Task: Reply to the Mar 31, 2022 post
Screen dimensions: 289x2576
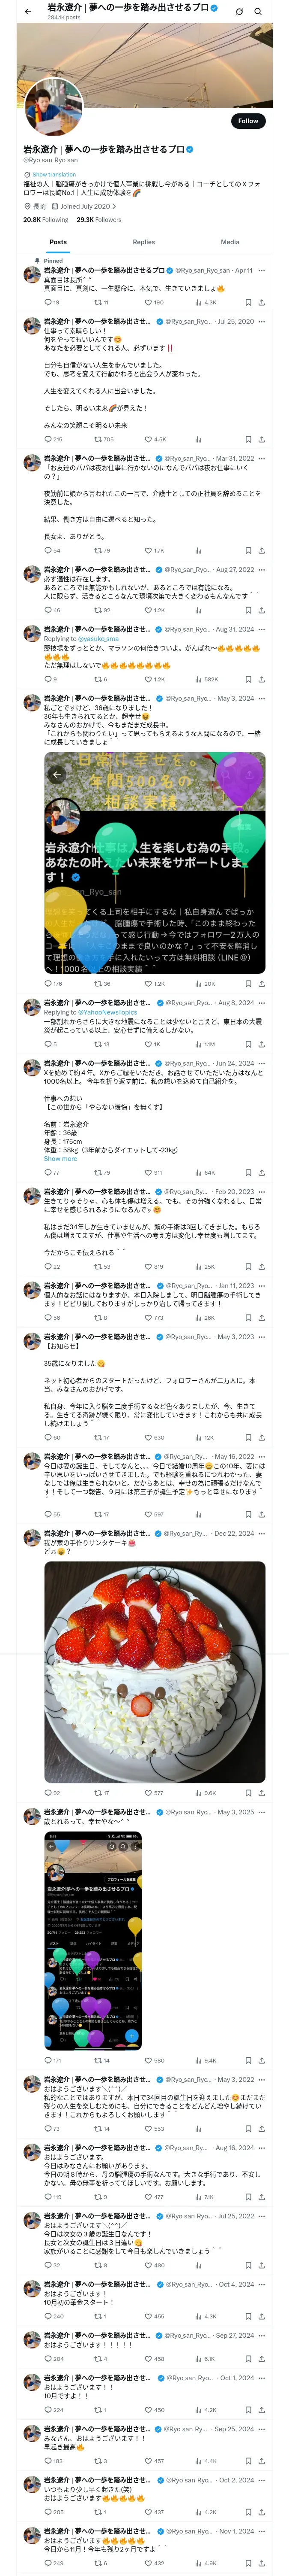Action: coord(52,550)
